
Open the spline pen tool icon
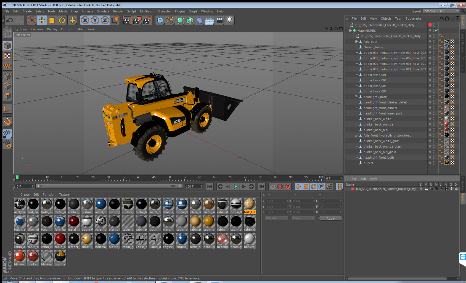click(x=170, y=20)
